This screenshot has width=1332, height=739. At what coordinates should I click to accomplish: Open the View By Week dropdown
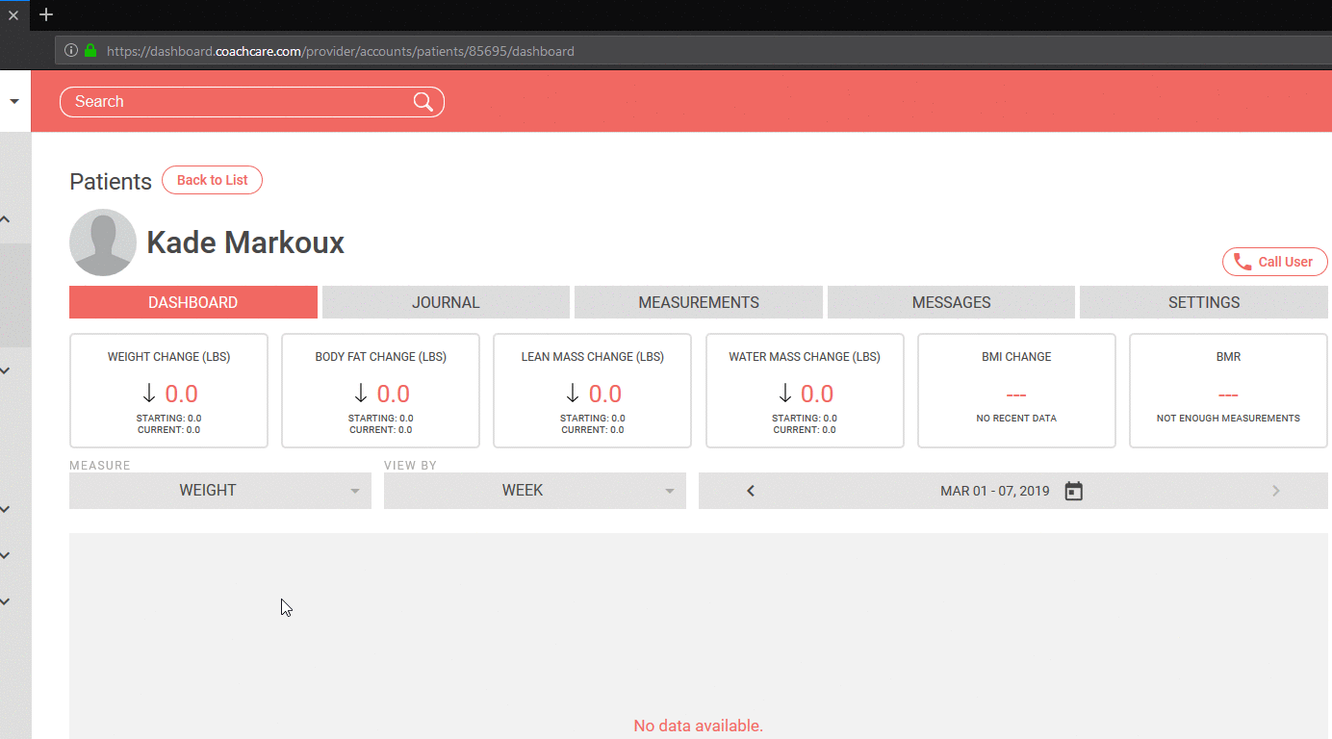[534, 491]
